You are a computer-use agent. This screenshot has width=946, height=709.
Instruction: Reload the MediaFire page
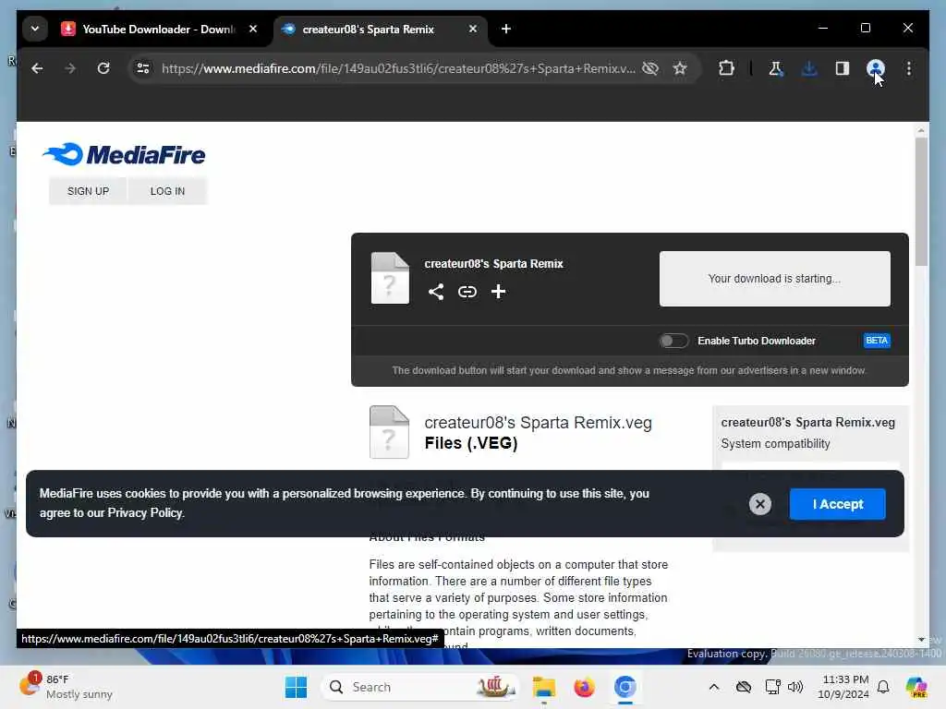pos(103,68)
